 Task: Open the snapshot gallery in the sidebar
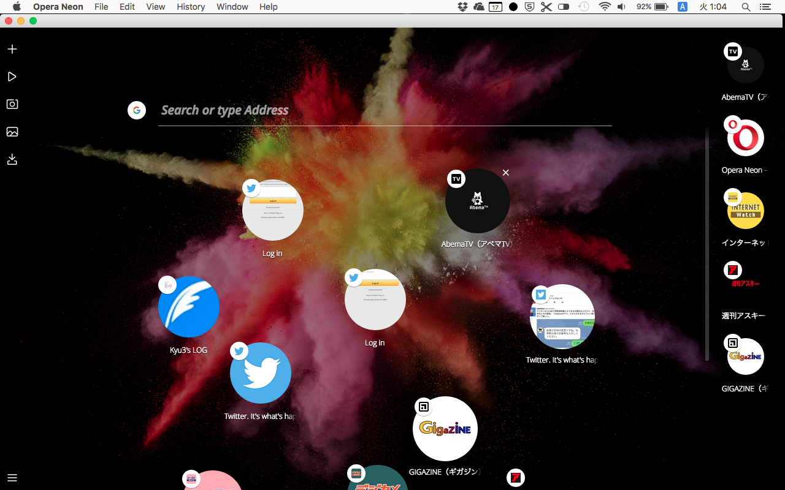coord(12,132)
